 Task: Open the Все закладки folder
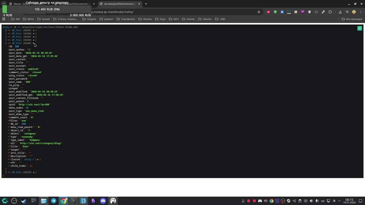coord(352,19)
